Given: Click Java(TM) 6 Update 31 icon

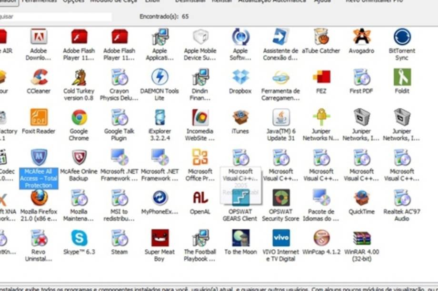Looking at the screenshot, I should coord(281,117).
